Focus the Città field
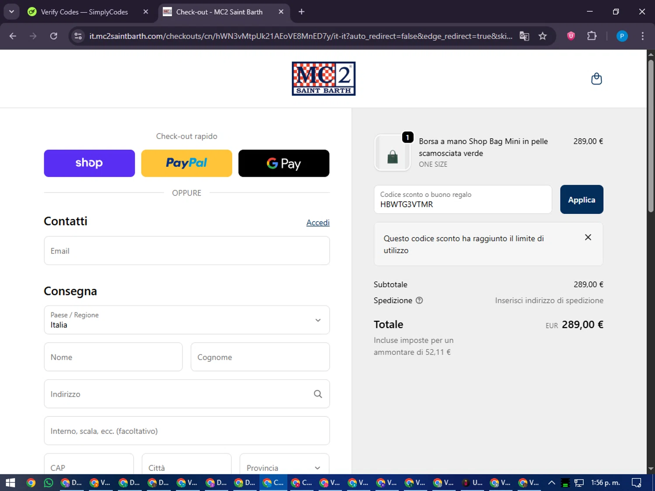 pos(186,464)
